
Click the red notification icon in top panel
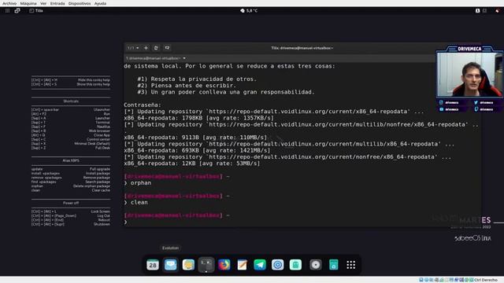coord(497,10)
